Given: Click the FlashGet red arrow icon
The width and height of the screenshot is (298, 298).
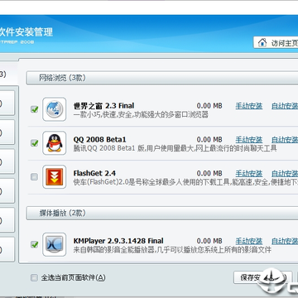Looking at the screenshot, I should 54,177.
